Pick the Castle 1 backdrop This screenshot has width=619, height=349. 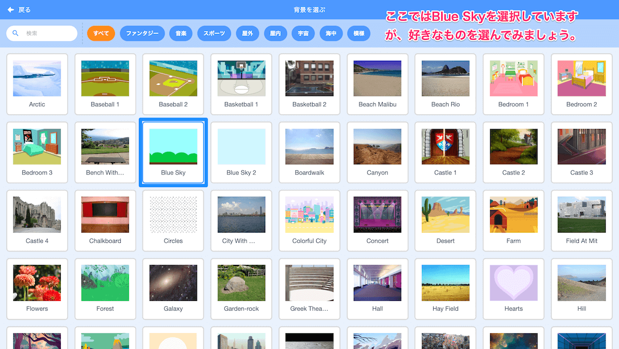coord(446,152)
